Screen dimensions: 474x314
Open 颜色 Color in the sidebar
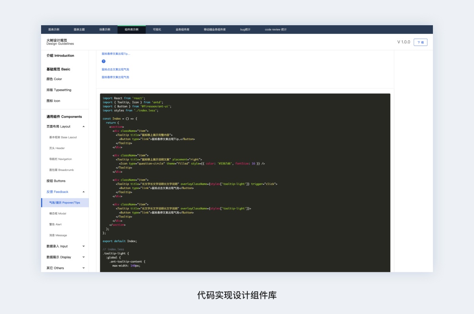(54, 79)
